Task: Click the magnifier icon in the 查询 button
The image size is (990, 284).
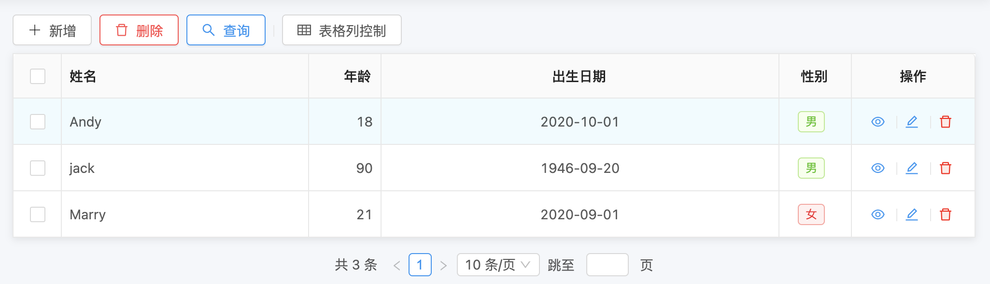Action: click(209, 29)
